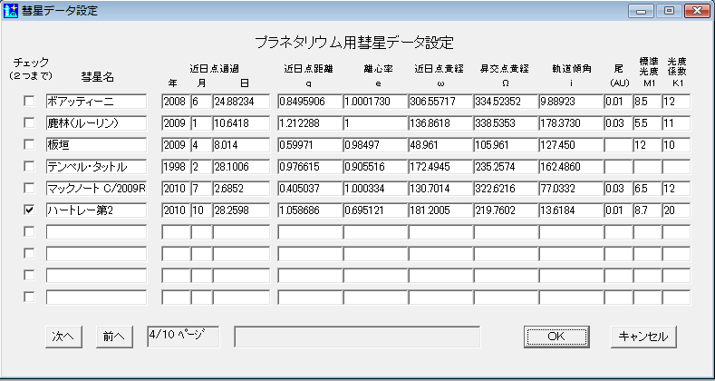The width and height of the screenshot is (715, 381).
Task: Click the マックノート C/2009R name field
Action: click(95, 189)
